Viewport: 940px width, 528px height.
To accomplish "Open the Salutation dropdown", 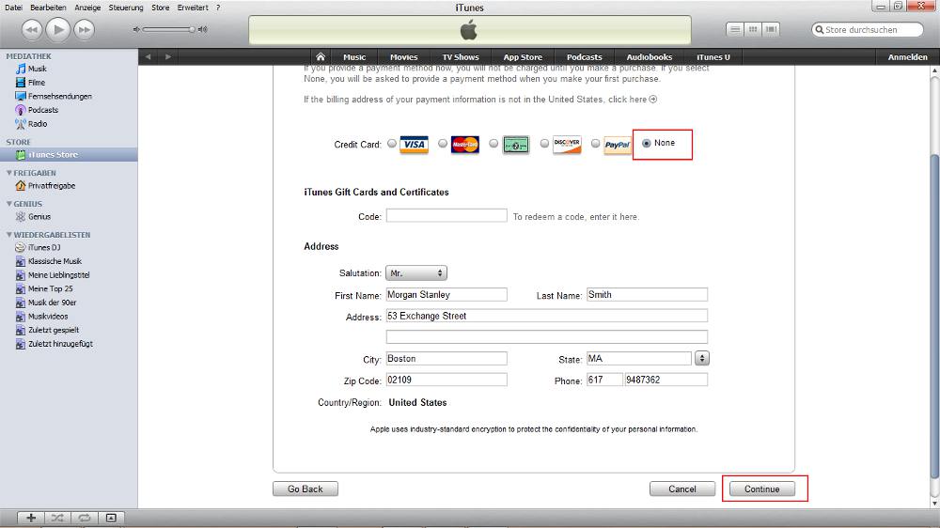I will coord(415,273).
